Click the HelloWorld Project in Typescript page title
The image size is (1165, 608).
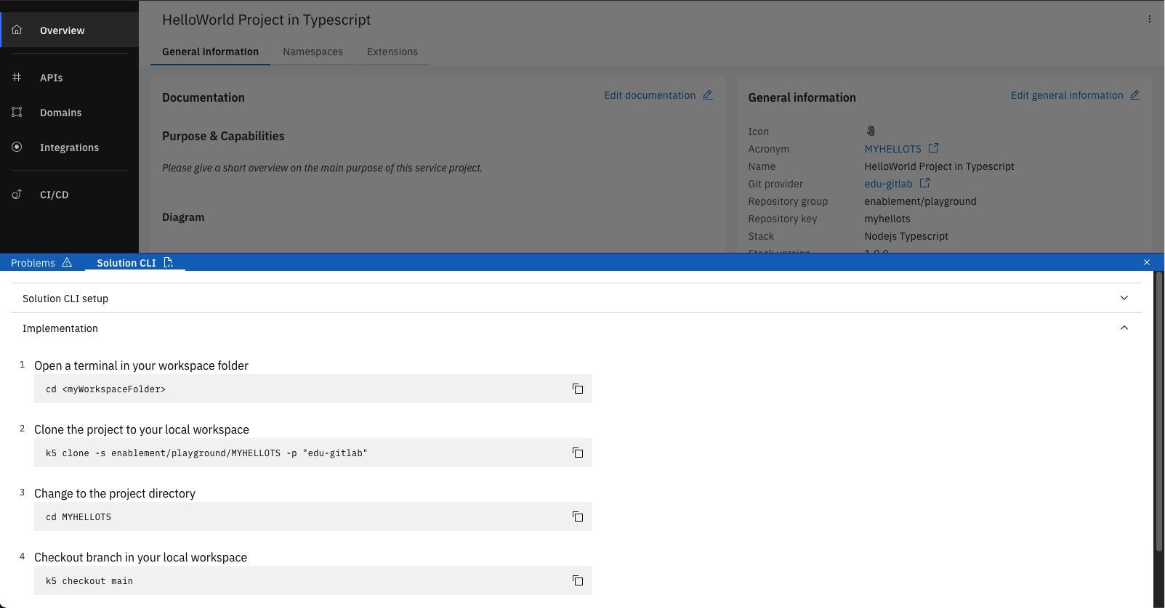(x=266, y=20)
